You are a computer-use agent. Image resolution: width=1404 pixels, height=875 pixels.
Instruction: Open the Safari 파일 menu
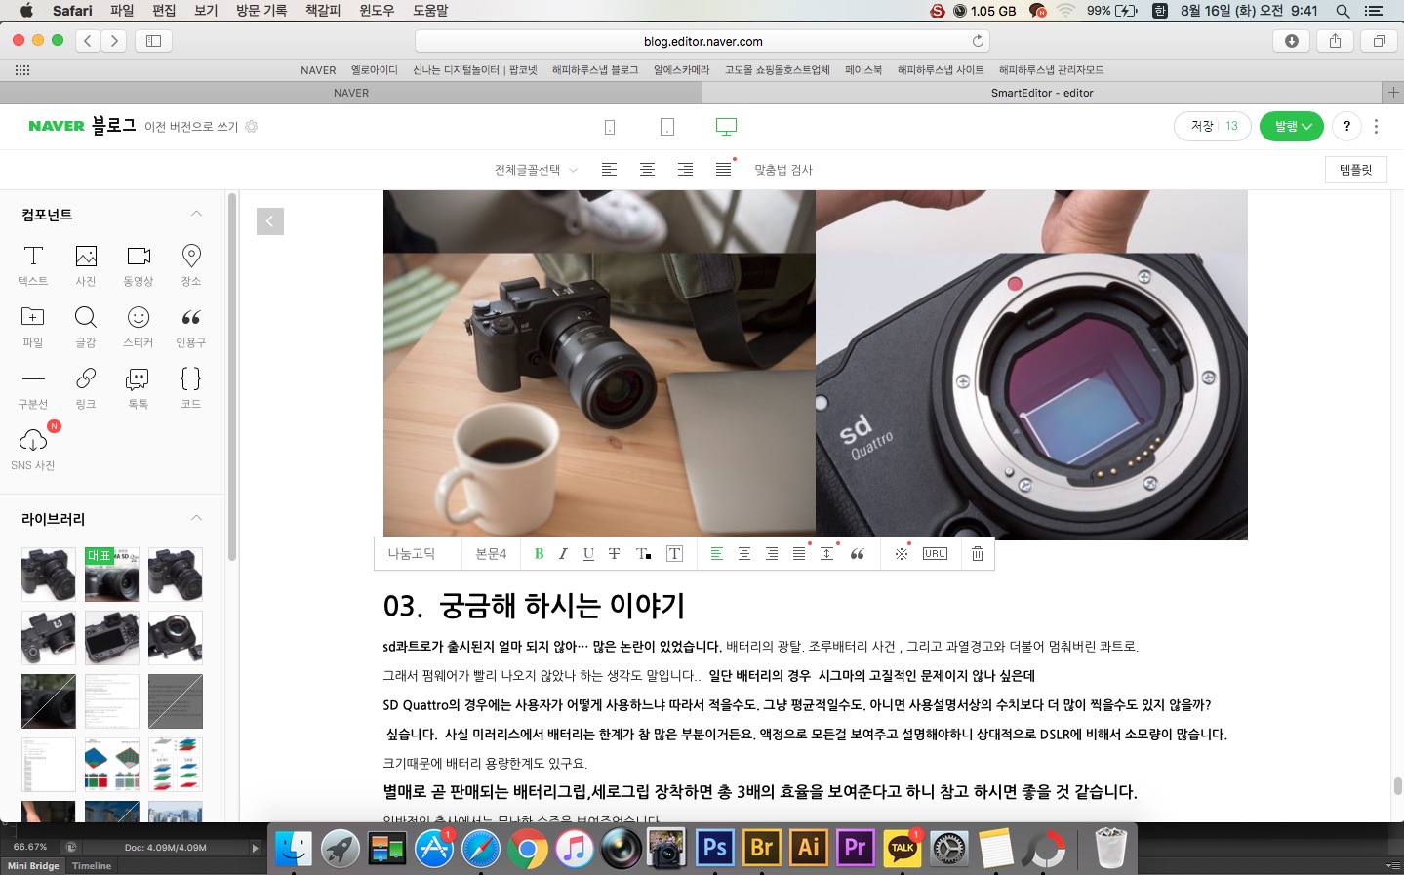click(122, 11)
